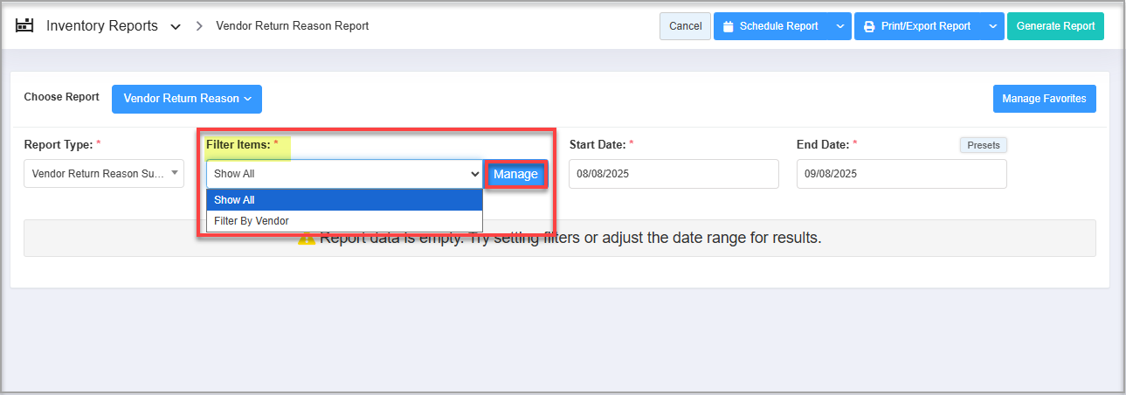This screenshot has width=1126, height=395.
Task: Click the Vendor Return Reason Report breadcrumb
Action: tap(292, 26)
